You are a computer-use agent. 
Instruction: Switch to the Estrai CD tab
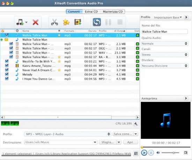pyautogui.click(x=91, y=11)
